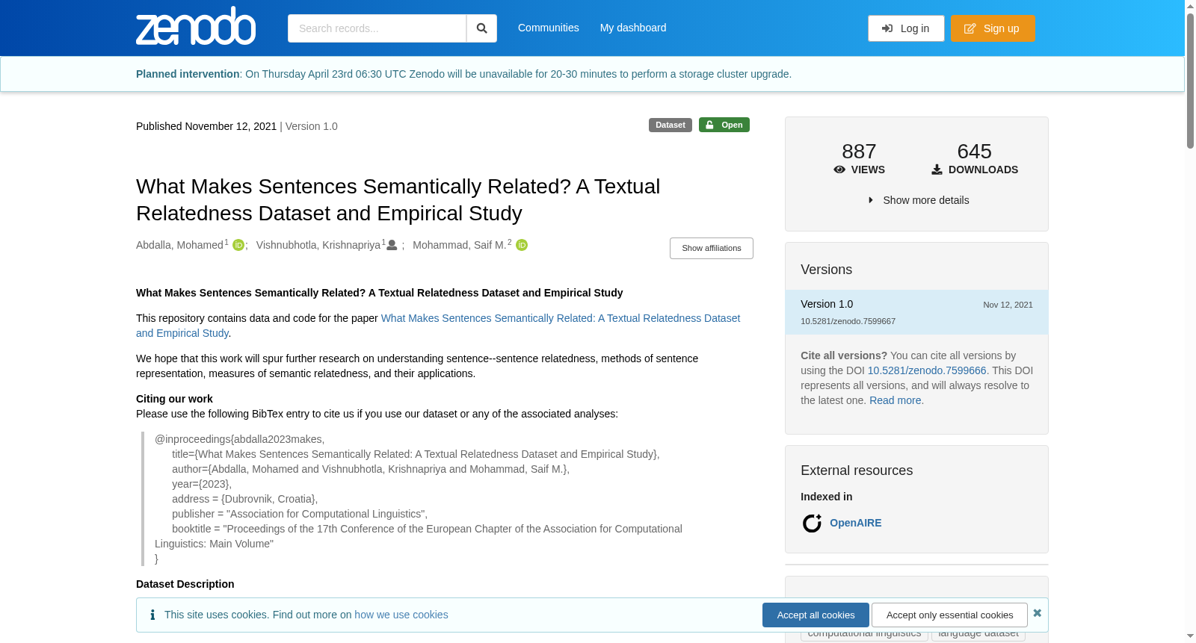Click the OpenAIRE logo icon

coord(812,523)
